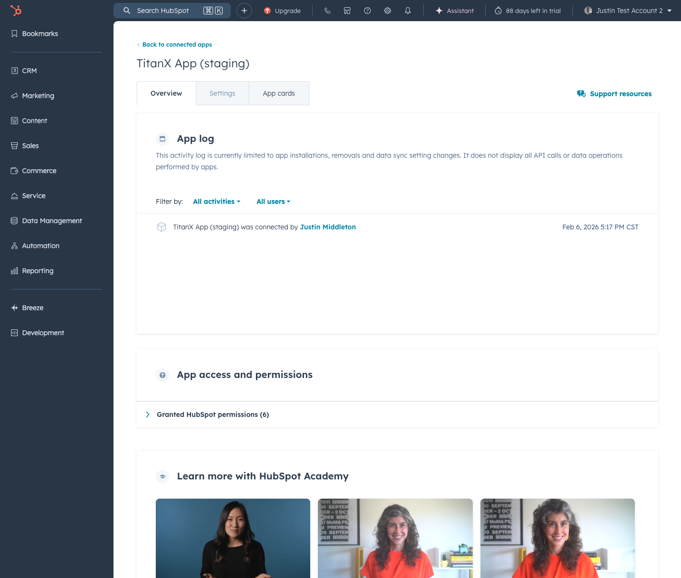Open the CRM menu

[24, 71]
